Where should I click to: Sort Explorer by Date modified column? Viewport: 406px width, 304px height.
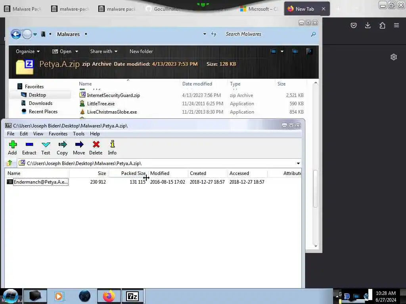(x=204, y=84)
